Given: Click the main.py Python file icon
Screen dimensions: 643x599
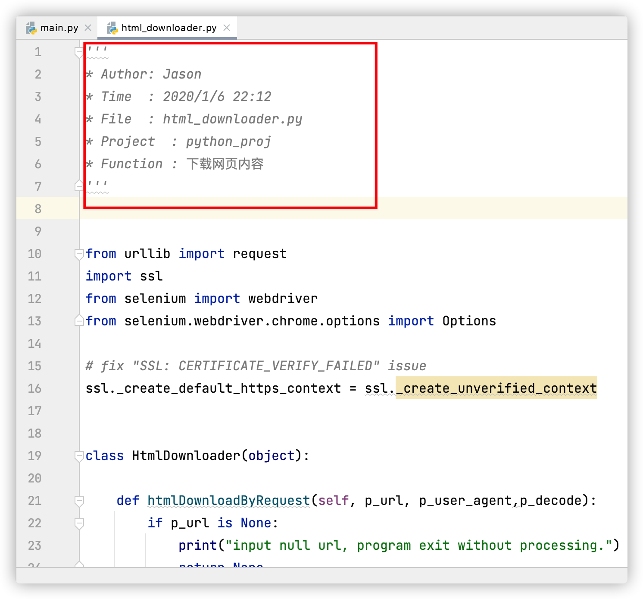Looking at the screenshot, I should (31, 28).
